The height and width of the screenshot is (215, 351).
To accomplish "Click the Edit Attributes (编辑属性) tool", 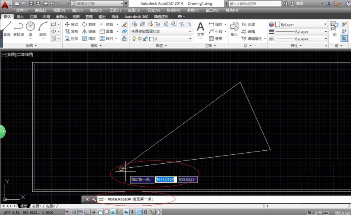I will pyautogui.click(x=252, y=38).
